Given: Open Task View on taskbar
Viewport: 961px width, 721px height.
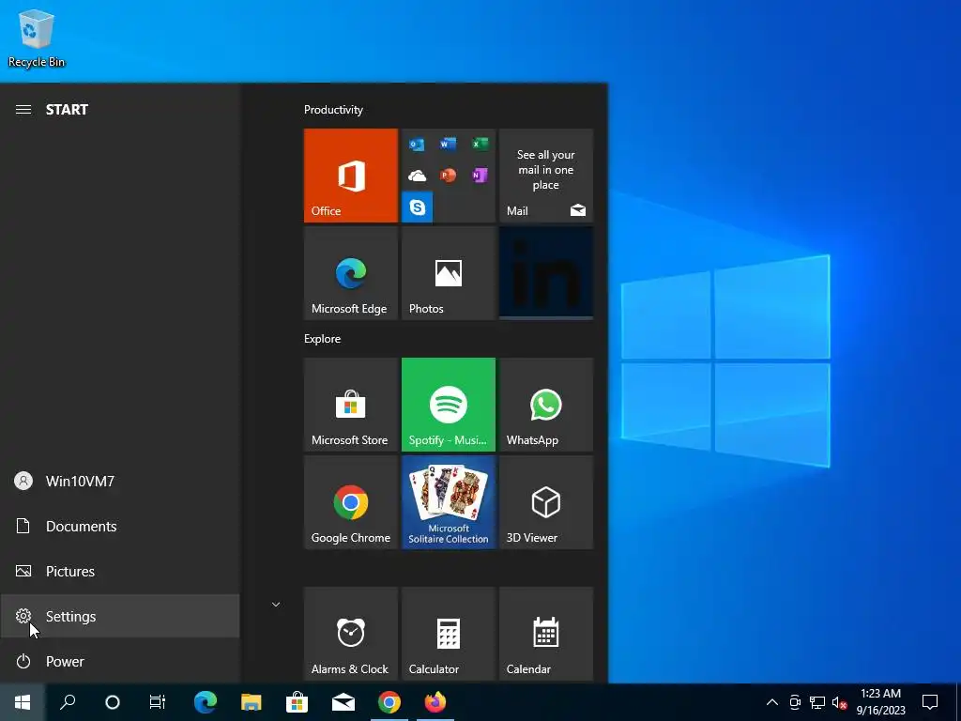Looking at the screenshot, I should click(x=158, y=702).
